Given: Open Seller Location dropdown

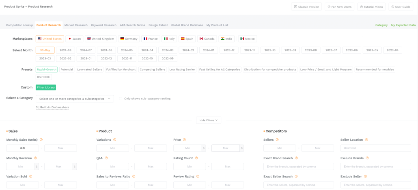Looking at the screenshot, I should (376, 148).
